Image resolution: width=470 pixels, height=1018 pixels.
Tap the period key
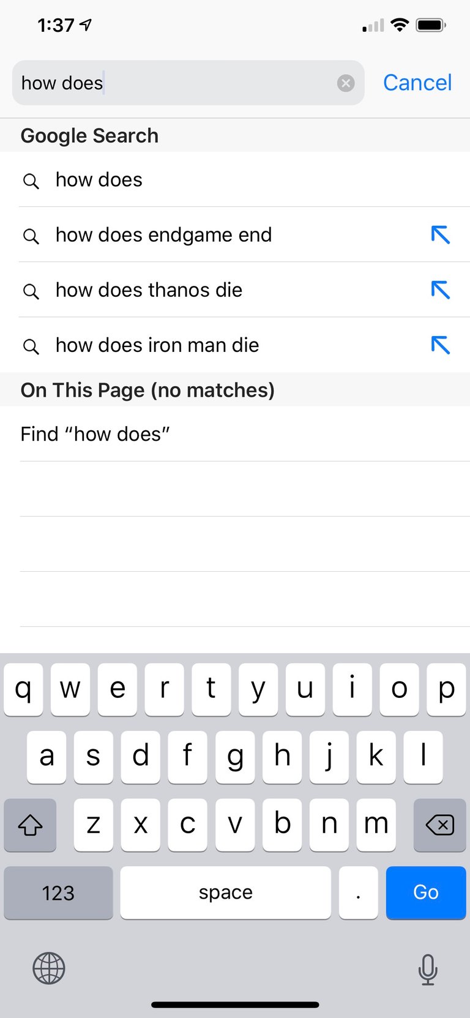358,893
